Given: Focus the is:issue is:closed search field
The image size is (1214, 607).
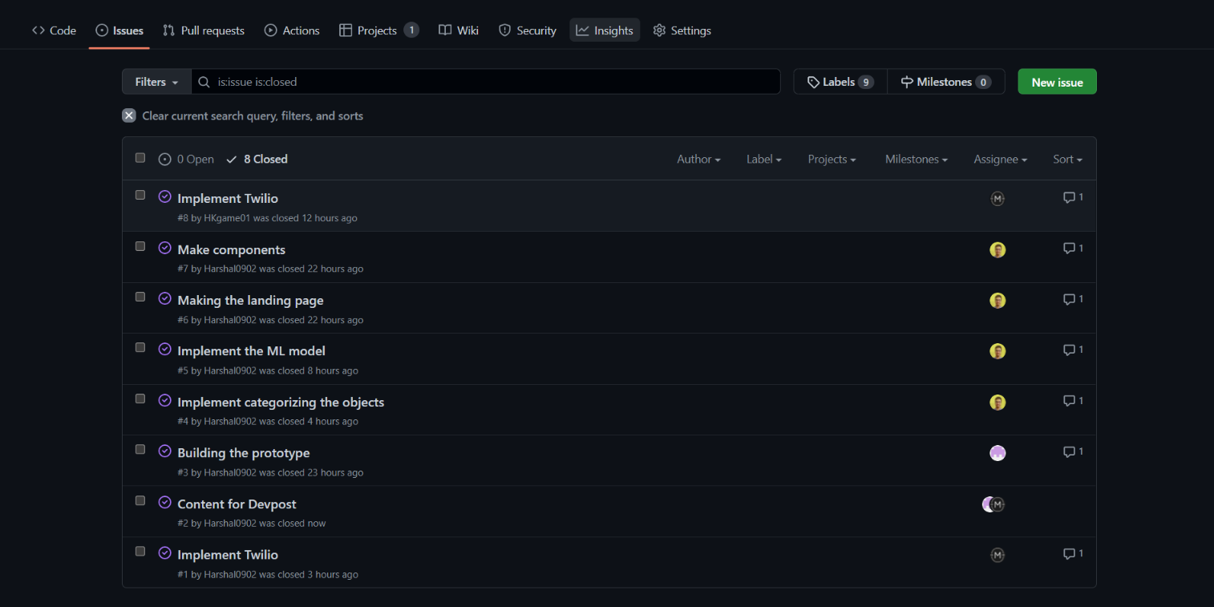Looking at the screenshot, I should coord(485,82).
